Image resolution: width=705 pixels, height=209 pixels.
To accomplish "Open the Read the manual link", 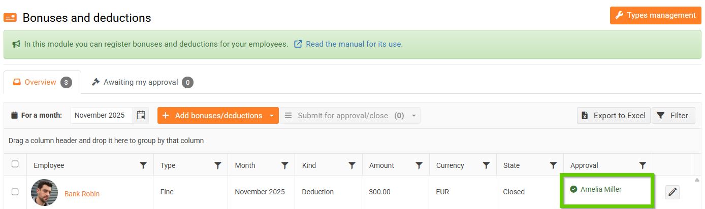I will (x=354, y=44).
